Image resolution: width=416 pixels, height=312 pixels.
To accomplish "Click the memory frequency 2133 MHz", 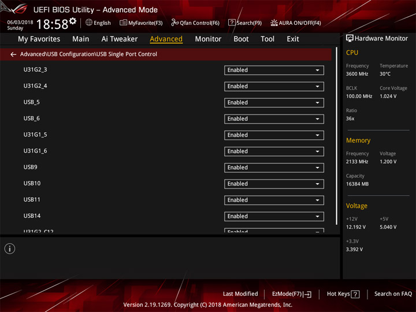I will point(357,162).
